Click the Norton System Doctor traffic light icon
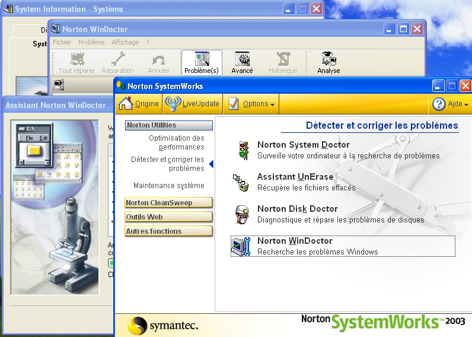The width and height of the screenshot is (472, 337). click(242, 150)
